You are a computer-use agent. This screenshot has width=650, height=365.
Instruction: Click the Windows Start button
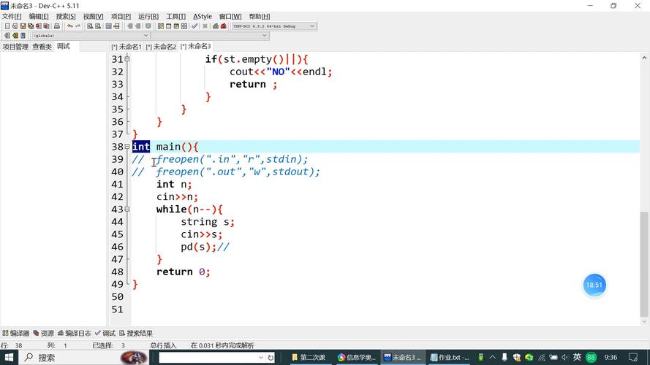(x=9, y=357)
